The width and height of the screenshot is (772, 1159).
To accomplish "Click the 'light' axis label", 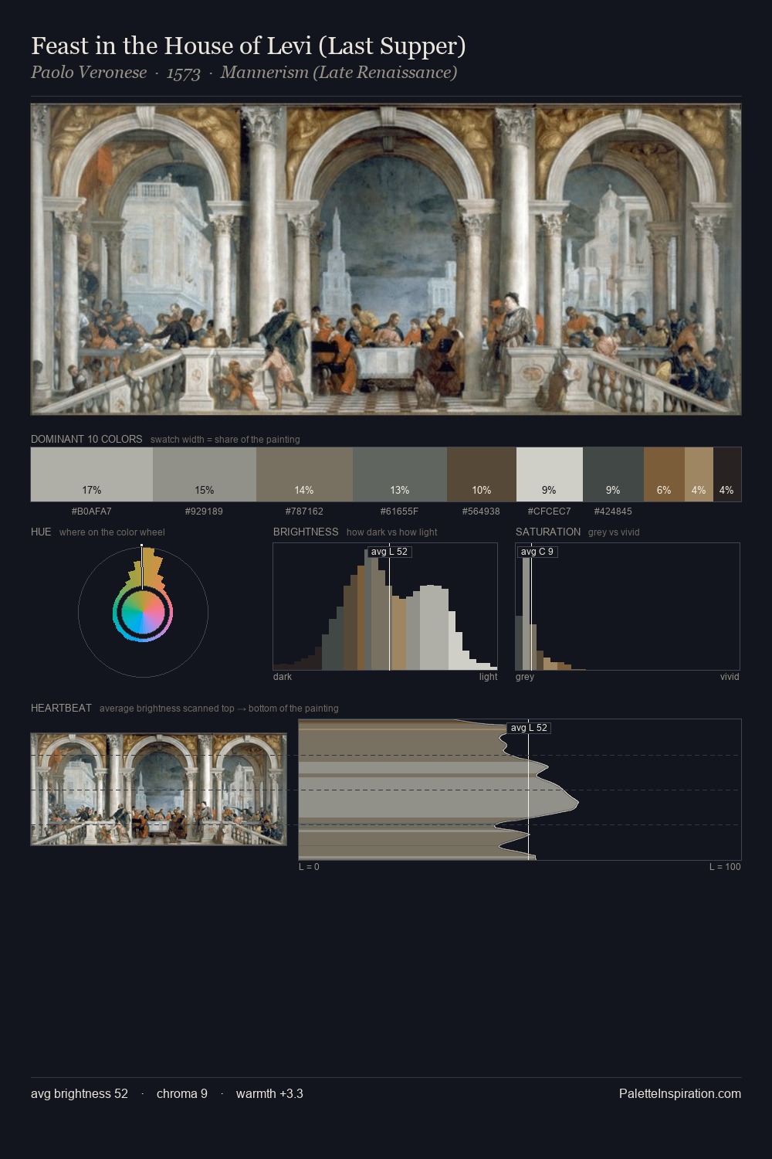I will 488,677.
